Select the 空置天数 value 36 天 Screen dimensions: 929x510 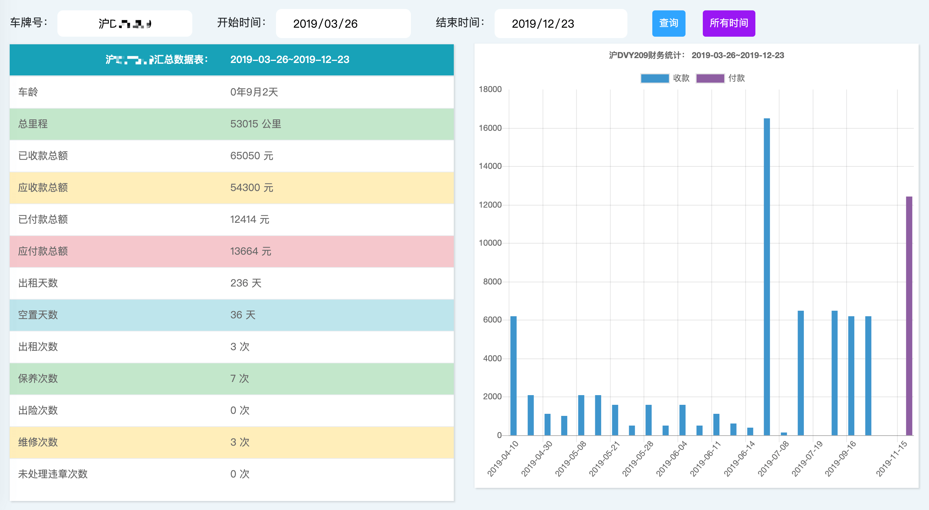click(243, 315)
